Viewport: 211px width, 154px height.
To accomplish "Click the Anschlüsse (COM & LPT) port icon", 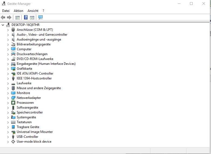I will 13,30.
